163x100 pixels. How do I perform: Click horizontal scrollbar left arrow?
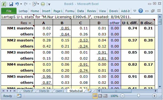pyautogui.click(x=99, y=91)
